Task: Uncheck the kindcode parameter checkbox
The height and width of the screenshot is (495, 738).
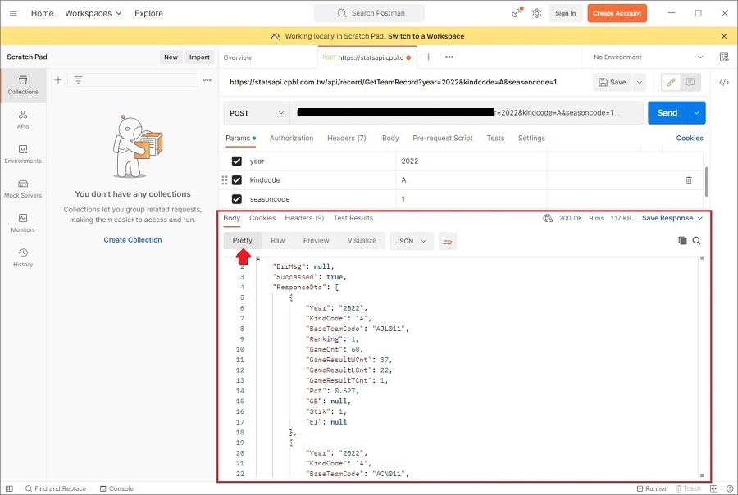Action: click(237, 180)
